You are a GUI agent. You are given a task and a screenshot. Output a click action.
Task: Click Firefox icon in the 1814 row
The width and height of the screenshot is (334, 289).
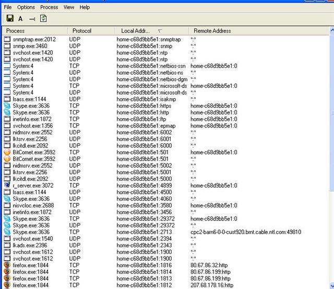tap(7, 272)
